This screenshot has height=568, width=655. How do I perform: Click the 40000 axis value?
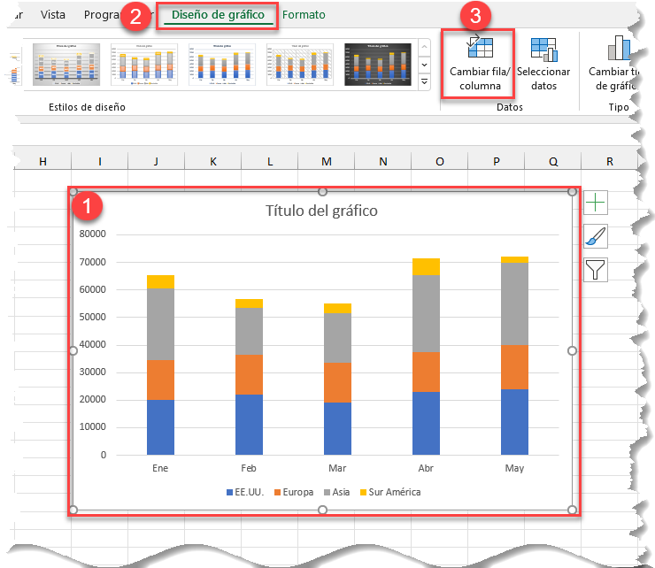[93, 344]
